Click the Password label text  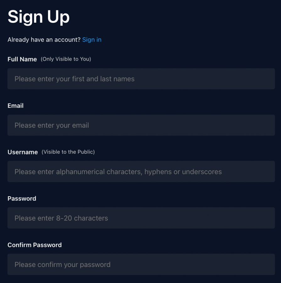pos(22,198)
